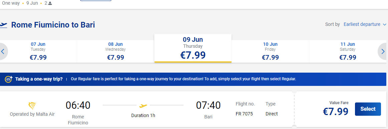Click the yellow plane icon on flight duration line

coord(143,105)
